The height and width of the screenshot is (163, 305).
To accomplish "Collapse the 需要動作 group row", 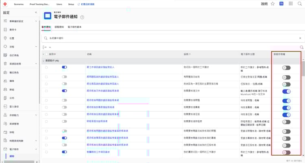I will pyautogui.click(x=44, y=61).
